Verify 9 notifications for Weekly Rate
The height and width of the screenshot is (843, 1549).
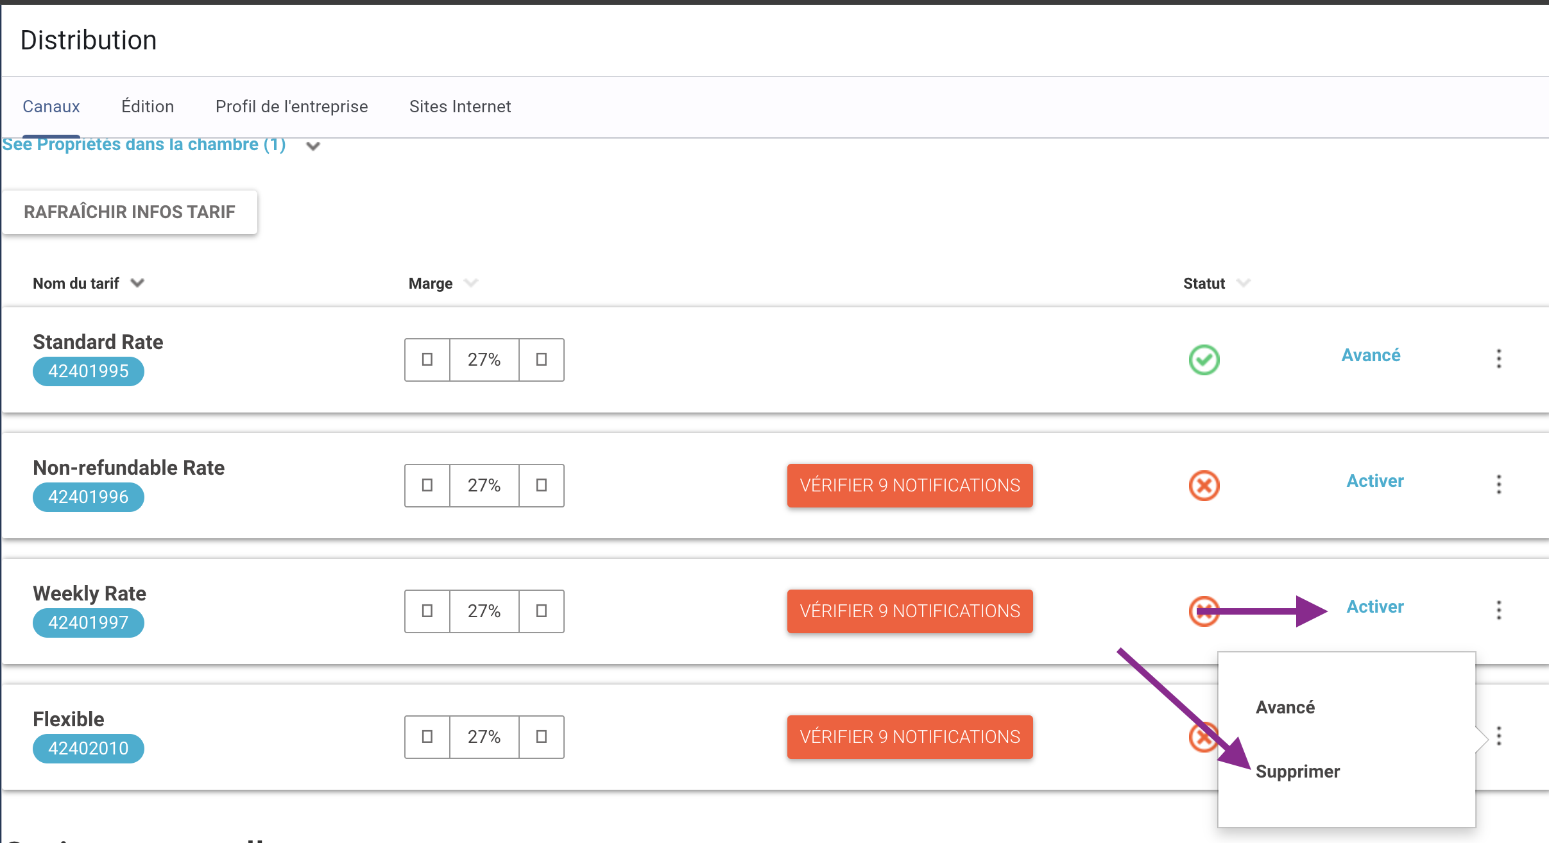[910, 611]
